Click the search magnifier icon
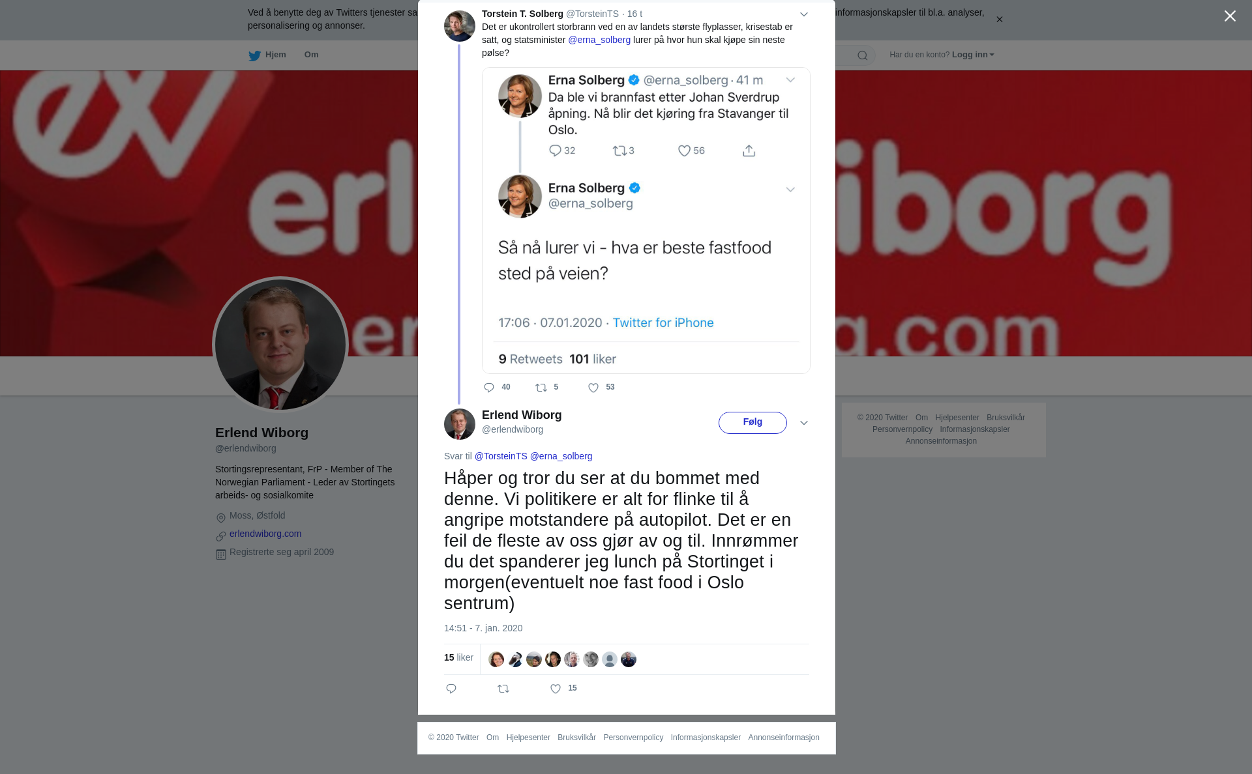The image size is (1252, 774). (863, 55)
